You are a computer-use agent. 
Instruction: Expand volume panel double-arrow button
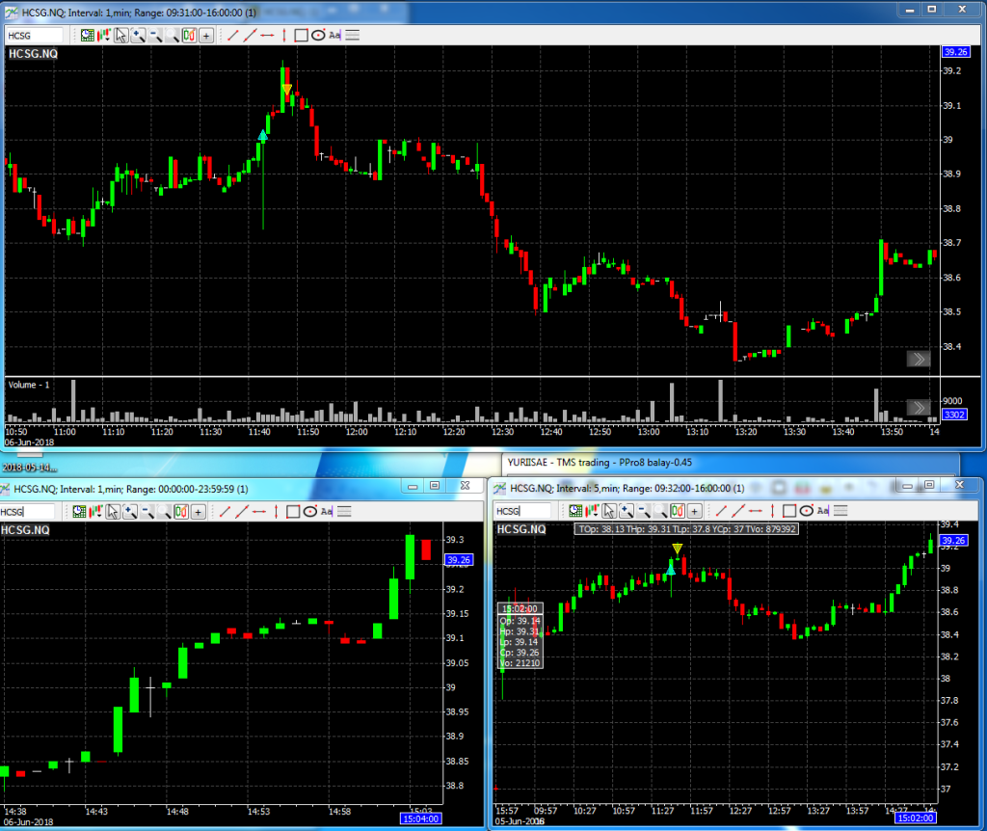click(x=918, y=406)
